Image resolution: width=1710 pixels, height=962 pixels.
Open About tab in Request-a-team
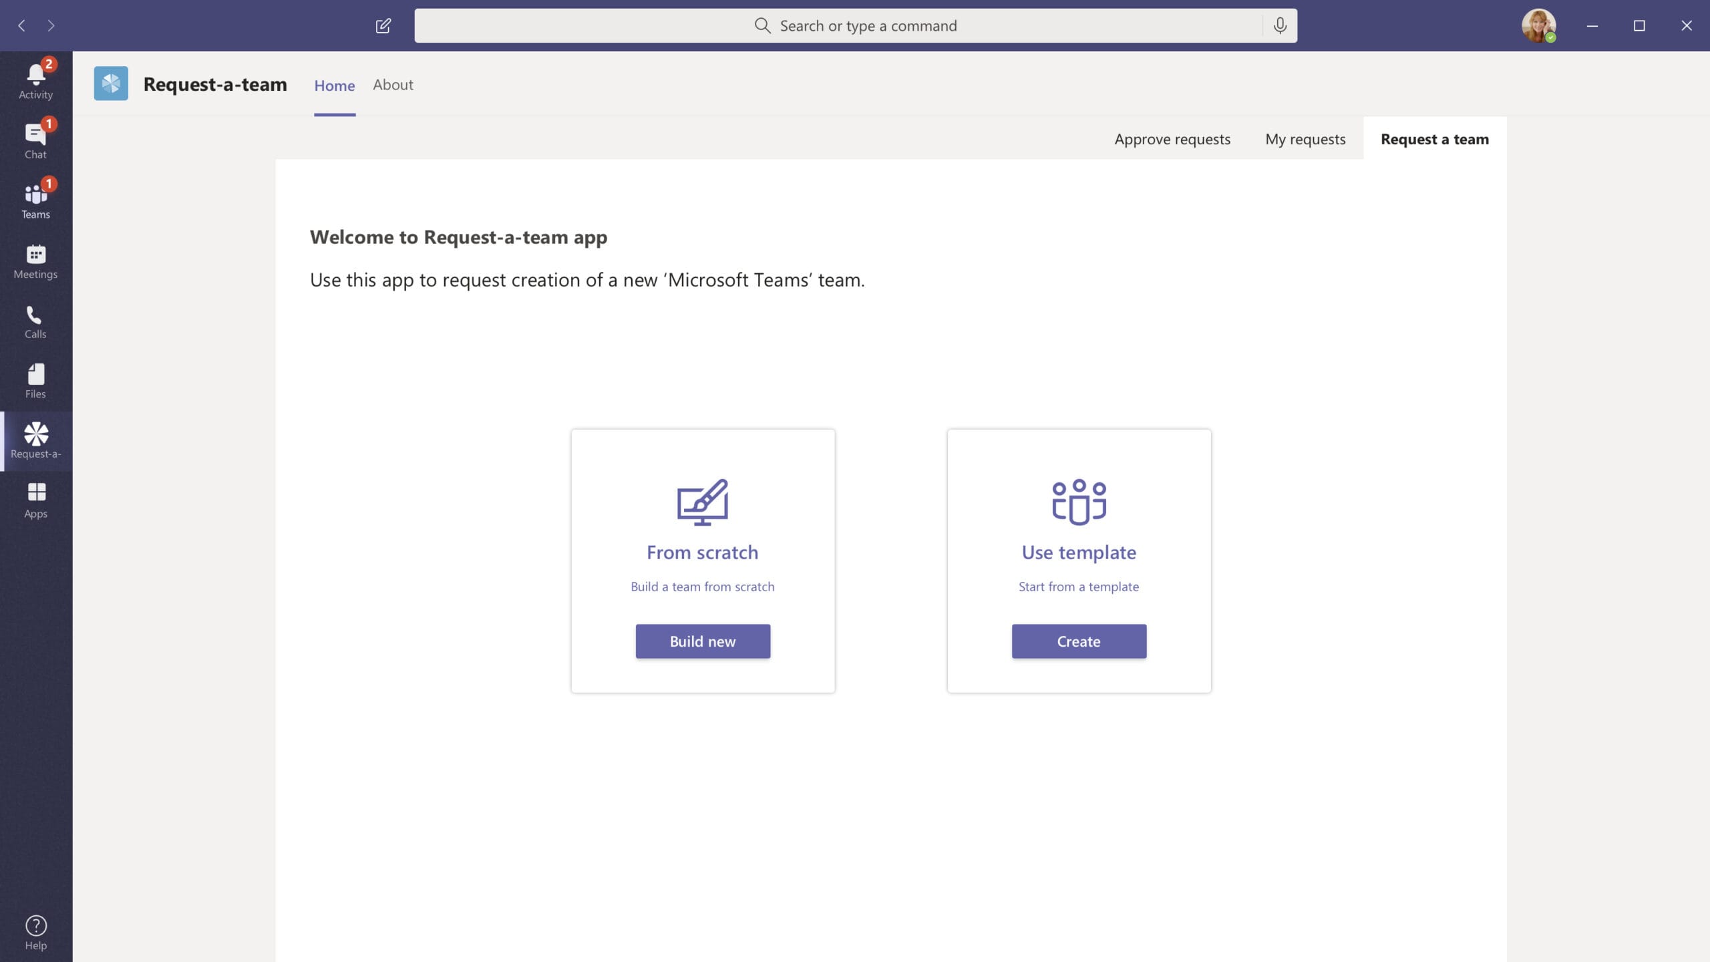pyautogui.click(x=392, y=84)
